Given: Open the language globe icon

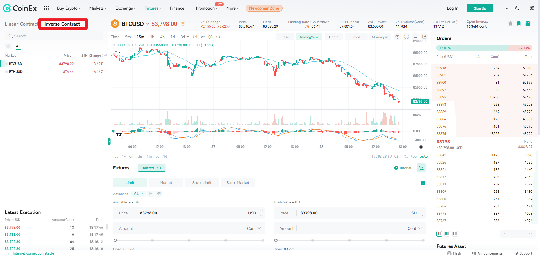Looking at the screenshot, I should pyautogui.click(x=532, y=8).
